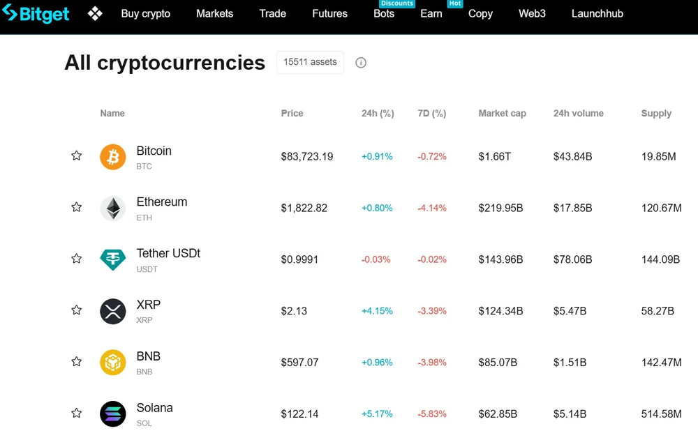This screenshot has width=698, height=440.
Task: Click the Bitget logo
Action: pos(36,13)
